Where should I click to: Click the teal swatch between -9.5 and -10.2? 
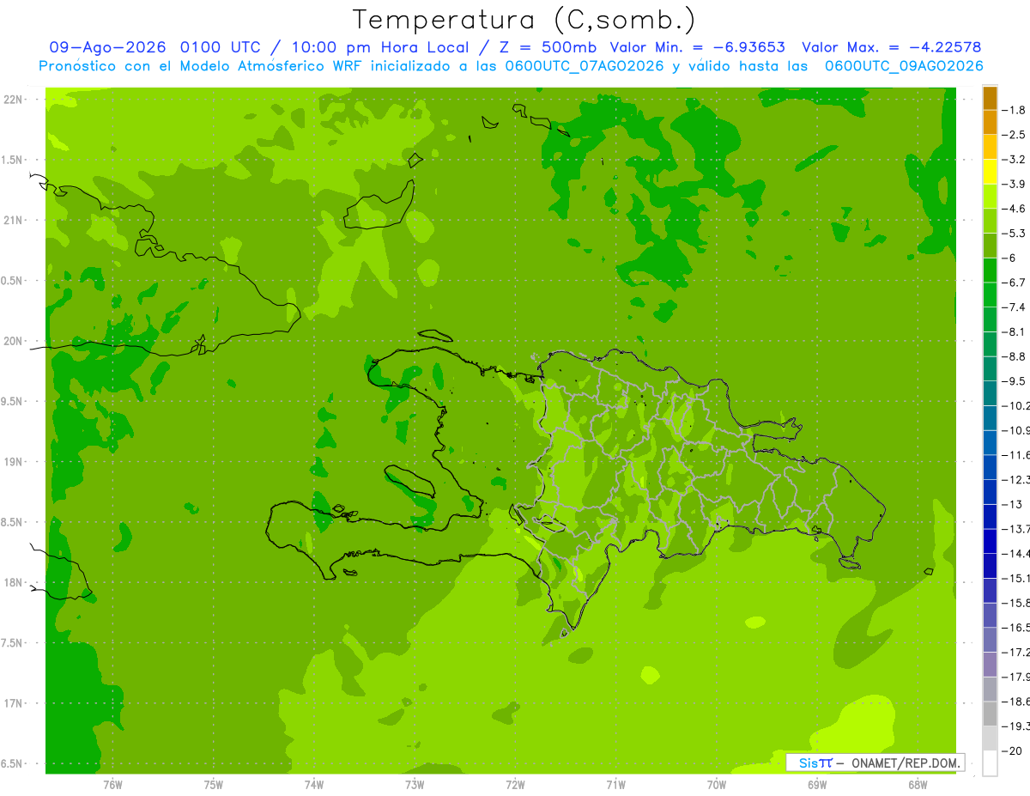(990, 393)
